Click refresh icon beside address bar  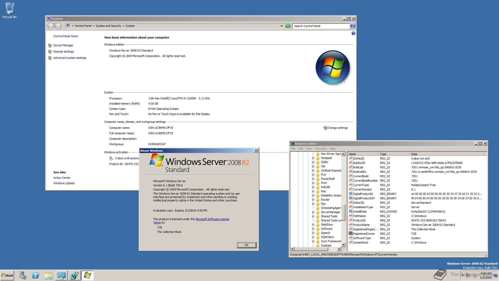pos(288,26)
